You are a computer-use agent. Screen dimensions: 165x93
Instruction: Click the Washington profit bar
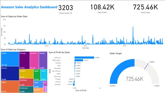pyautogui.click(x=79, y=60)
